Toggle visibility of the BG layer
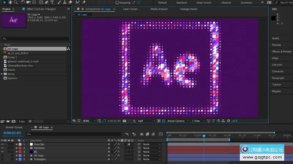 [x=2, y=152]
